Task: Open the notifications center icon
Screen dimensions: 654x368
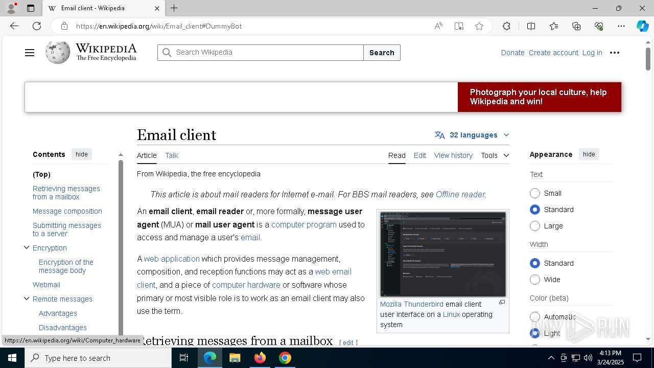Action: click(x=637, y=358)
